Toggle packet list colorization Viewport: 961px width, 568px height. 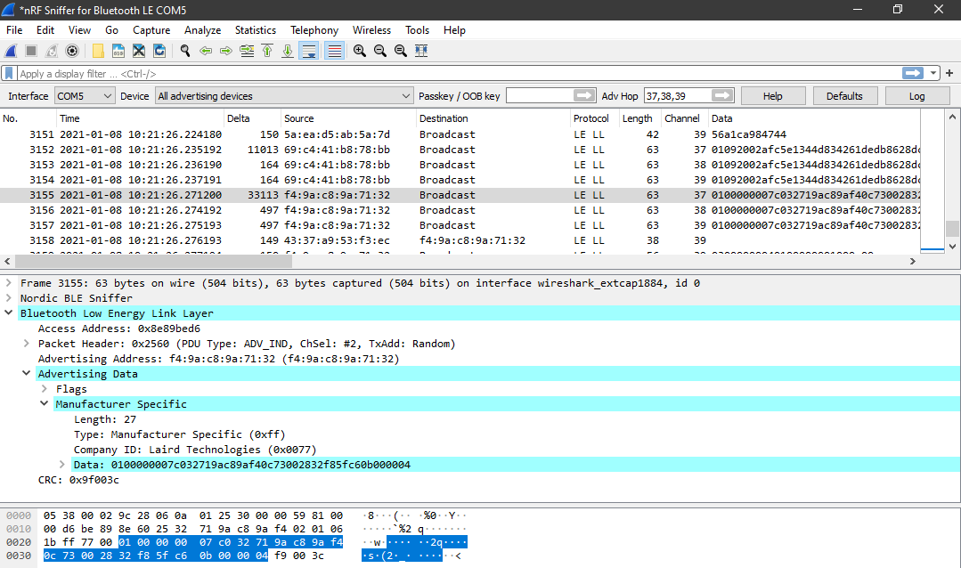click(x=333, y=51)
